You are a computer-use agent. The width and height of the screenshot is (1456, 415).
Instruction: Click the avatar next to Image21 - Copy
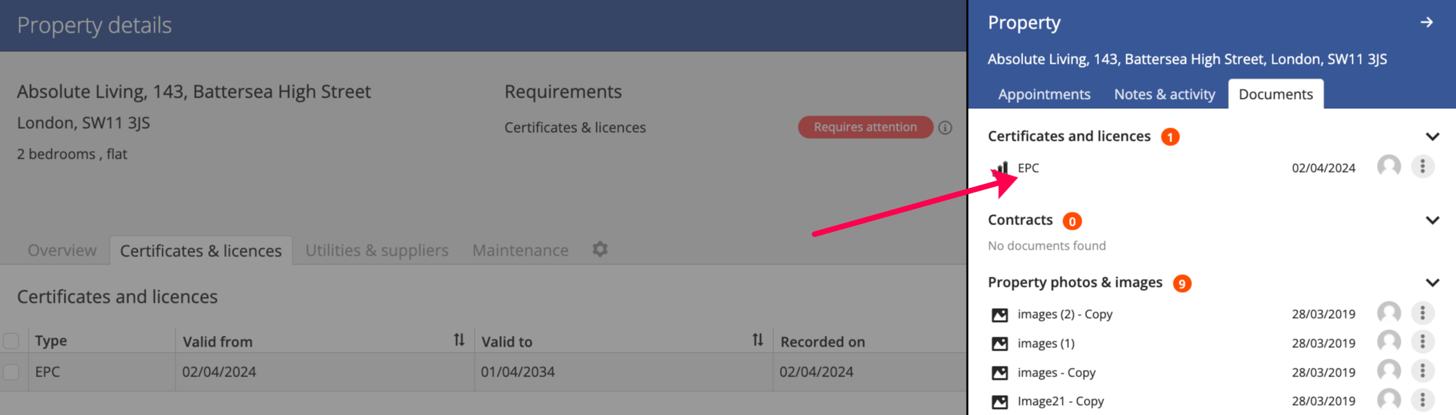click(1389, 400)
